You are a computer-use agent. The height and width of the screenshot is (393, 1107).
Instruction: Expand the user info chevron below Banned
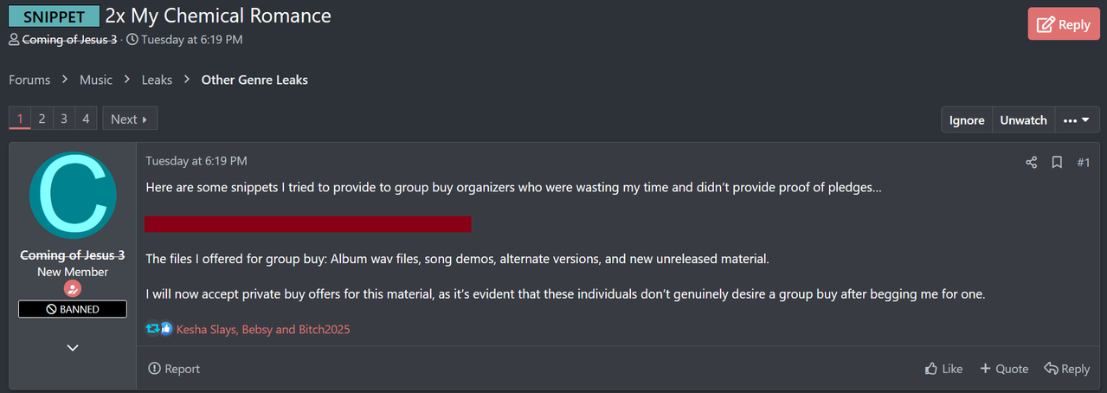point(73,347)
